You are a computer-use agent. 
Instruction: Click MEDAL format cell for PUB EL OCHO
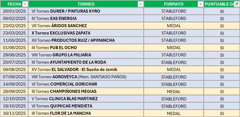[x=174, y=48]
